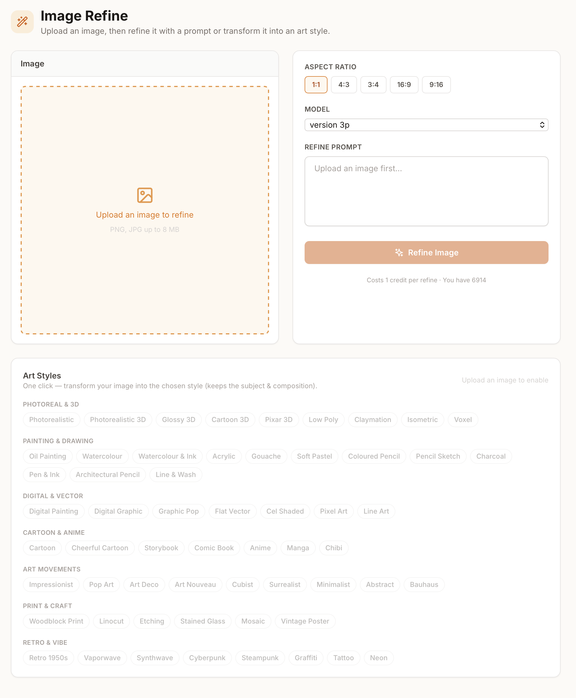Choose the Coloured Pencil style
576x698 pixels.
tap(374, 456)
